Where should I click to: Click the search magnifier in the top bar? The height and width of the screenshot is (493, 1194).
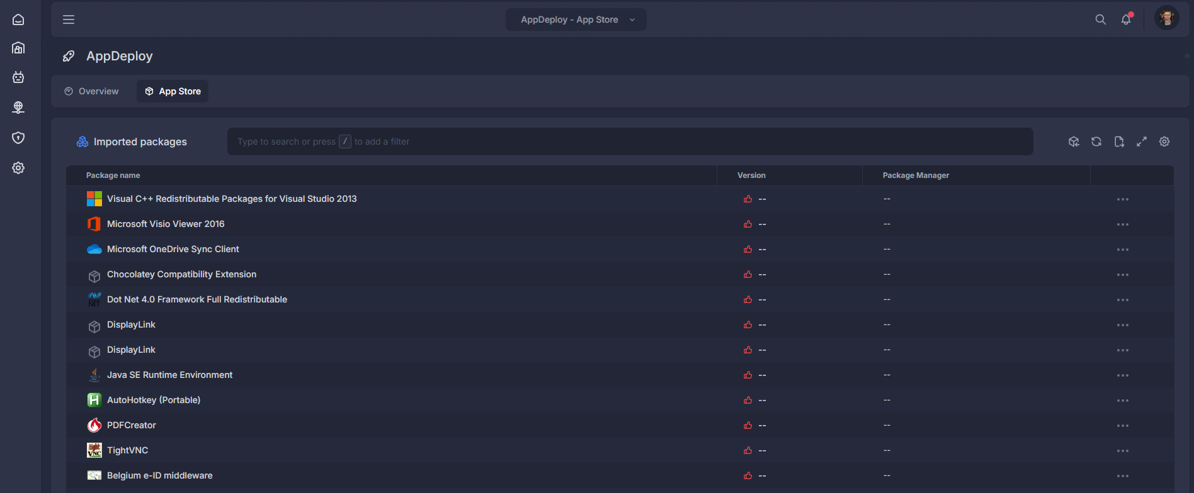1100,19
